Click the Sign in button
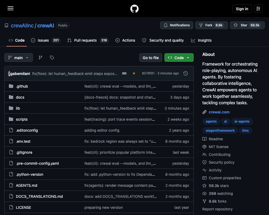 (x=242, y=9)
